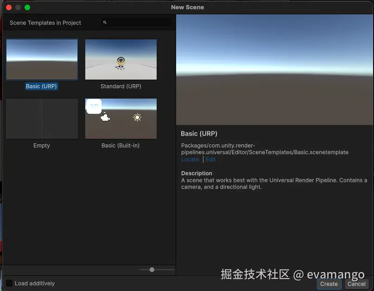Select the Basic (URP) template thumbnail
Image resolution: width=374 pixels, height=291 pixels.
click(x=42, y=60)
